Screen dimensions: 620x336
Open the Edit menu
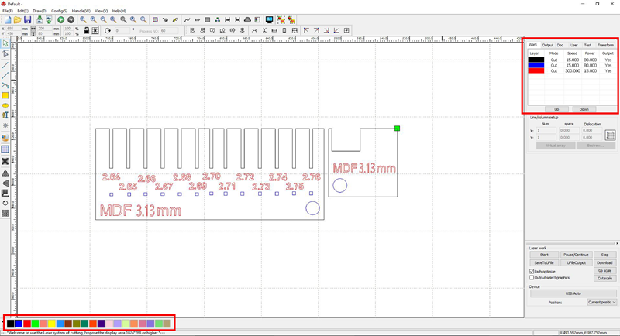[23, 11]
